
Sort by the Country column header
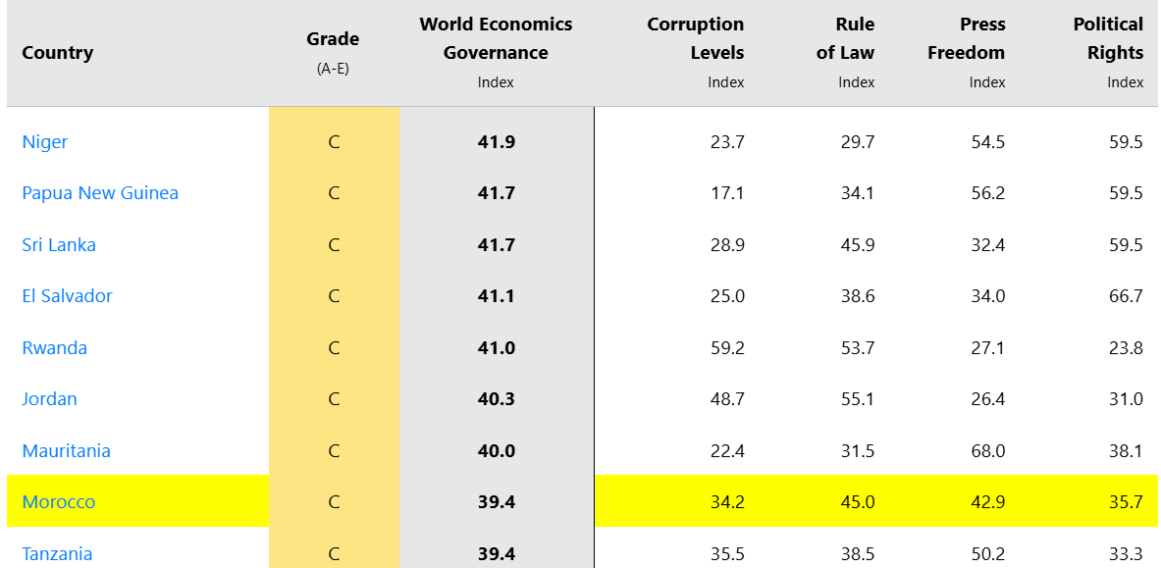(x=58, y=53)
